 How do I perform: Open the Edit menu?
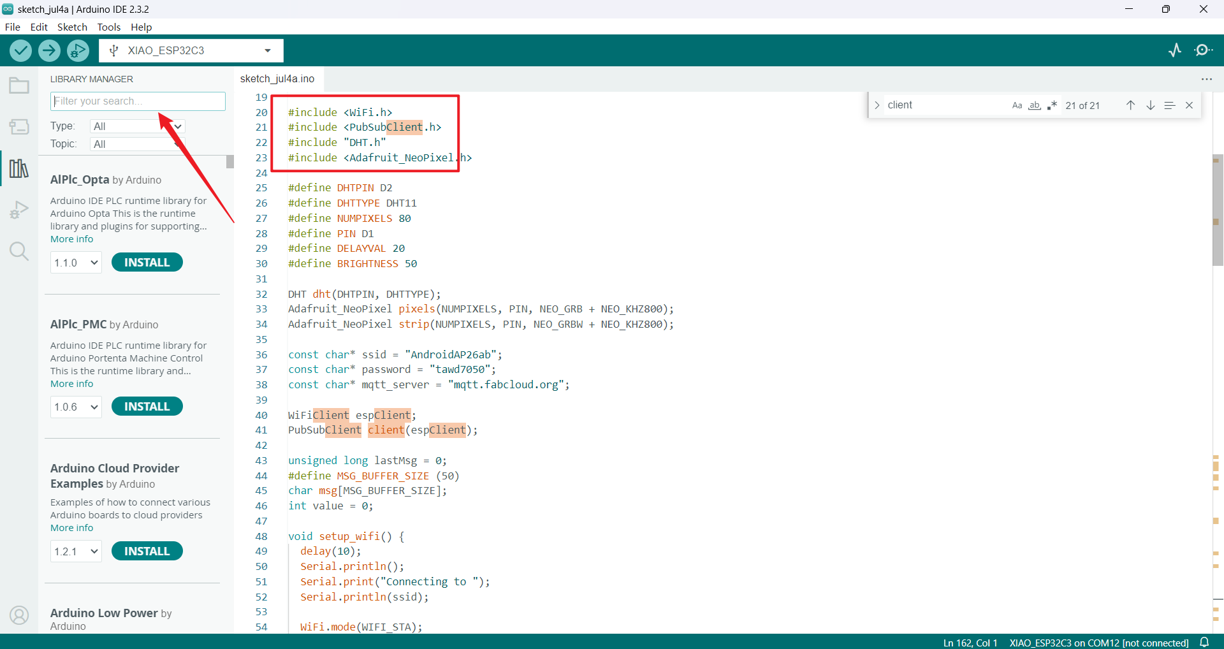click(39, 27)
